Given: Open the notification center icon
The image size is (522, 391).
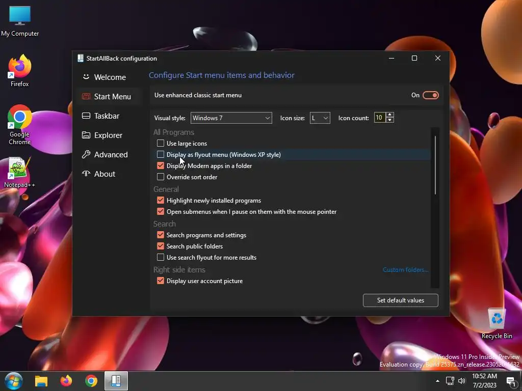Looking at the screenshot, I should (511, 382).
